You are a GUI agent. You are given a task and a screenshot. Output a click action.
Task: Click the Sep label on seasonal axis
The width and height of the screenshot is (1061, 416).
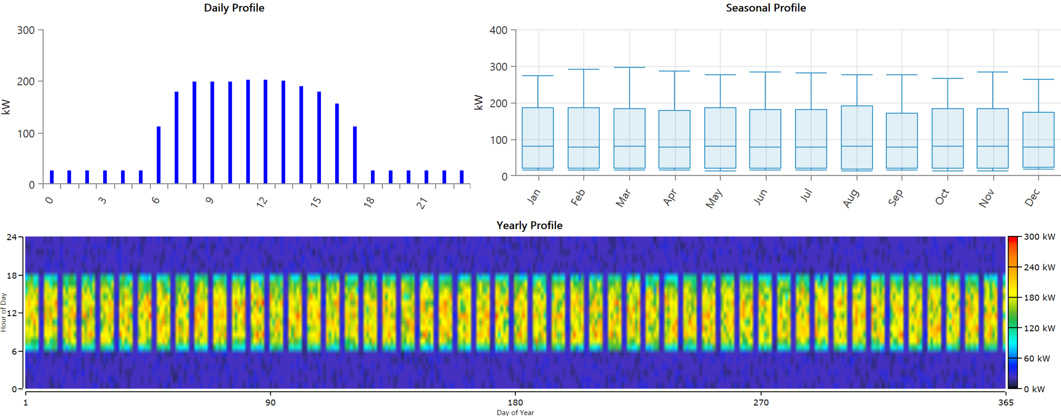(x=896, y=198)
